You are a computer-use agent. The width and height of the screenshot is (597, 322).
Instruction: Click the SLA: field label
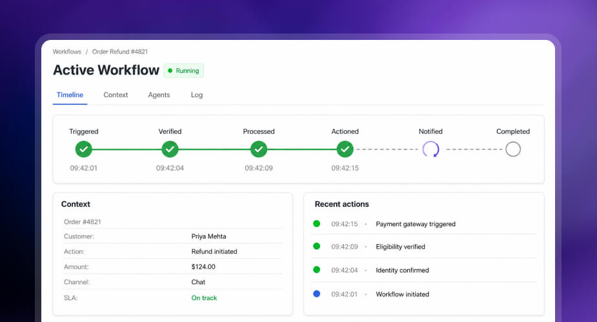point(71,298)
